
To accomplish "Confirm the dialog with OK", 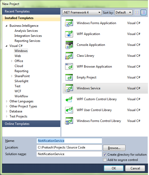I will (114, 168).
